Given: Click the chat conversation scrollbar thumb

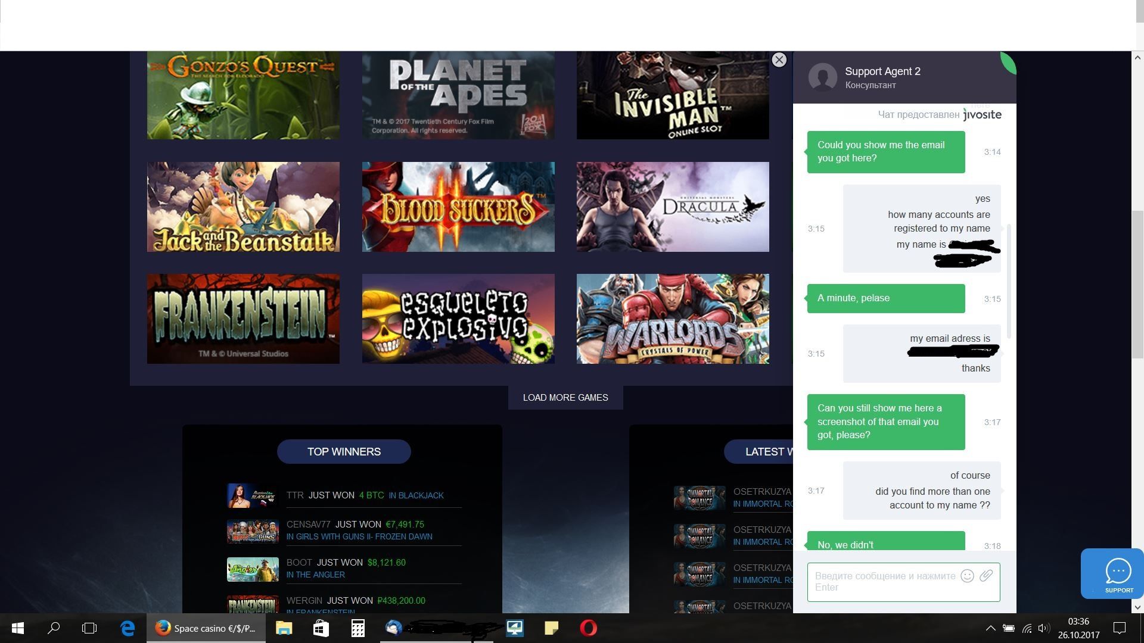Looking at the screenshot, I should point(1009,281).
